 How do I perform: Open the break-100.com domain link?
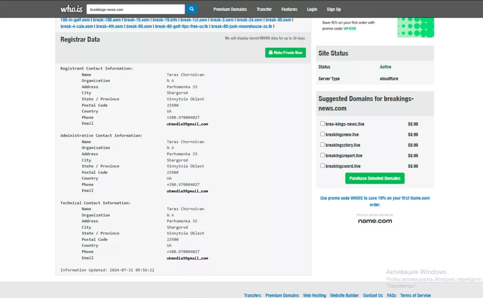pyautogui.click(x=107, y=20)
